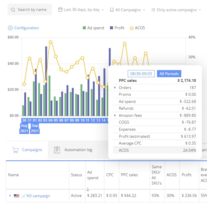Toggle Ad spend series in chart legend
This screenshot has height=207, width=207.
[93, 28]
